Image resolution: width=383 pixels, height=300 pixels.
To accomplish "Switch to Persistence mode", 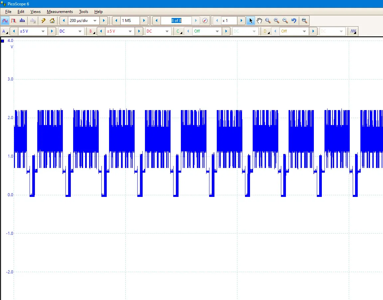I will (x=14, y=21).
